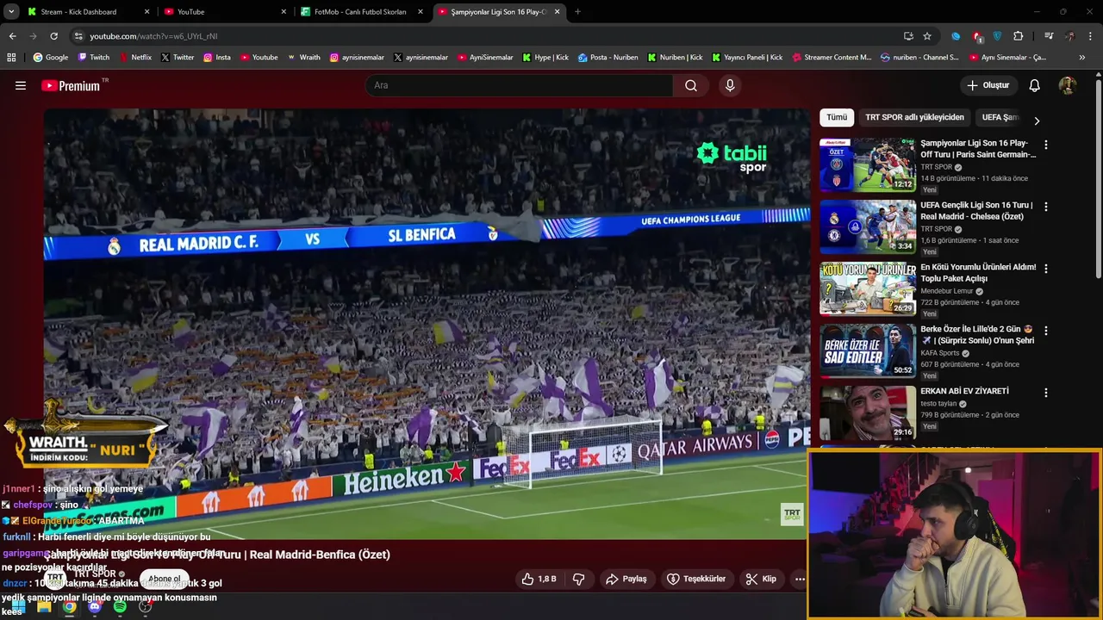Open YouTube guide hamburger menu
The image size is (1103, 620).
21,85
